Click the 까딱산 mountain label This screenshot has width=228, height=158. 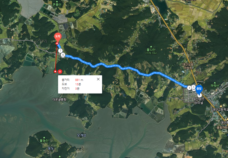click(x=215, y=86)
